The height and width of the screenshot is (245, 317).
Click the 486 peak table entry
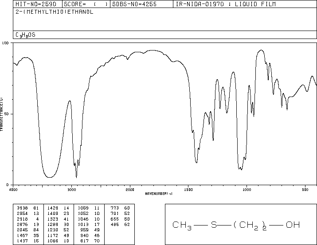click(120, 224)
